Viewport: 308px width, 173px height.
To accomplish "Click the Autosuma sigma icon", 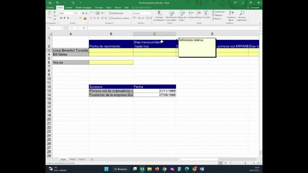I will (213, 12).
